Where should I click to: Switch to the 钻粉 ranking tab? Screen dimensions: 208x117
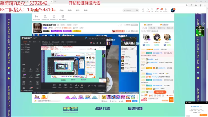point(170,28)
